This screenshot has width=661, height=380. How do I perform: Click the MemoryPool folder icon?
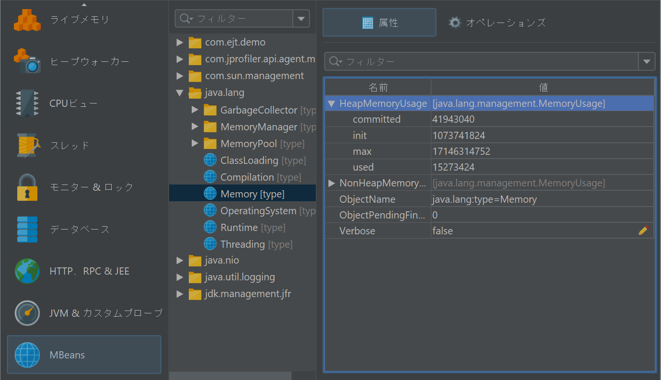click(210, 143)
